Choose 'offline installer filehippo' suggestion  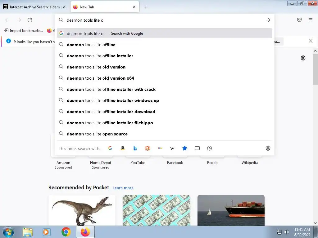coord(165,123)
